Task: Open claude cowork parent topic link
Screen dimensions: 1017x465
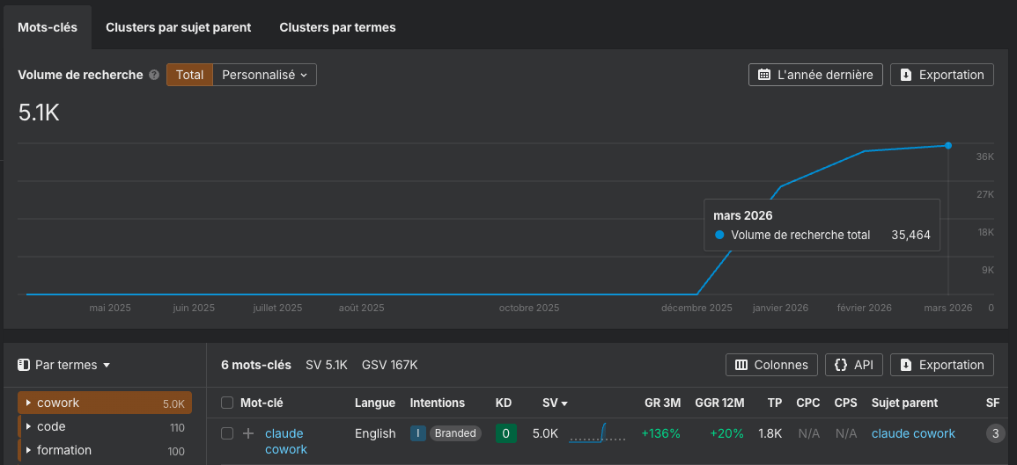Action: (913, 433)
